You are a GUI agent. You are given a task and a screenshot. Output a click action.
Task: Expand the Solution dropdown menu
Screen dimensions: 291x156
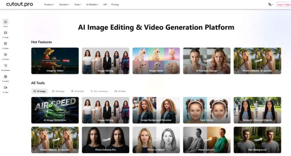64,5
